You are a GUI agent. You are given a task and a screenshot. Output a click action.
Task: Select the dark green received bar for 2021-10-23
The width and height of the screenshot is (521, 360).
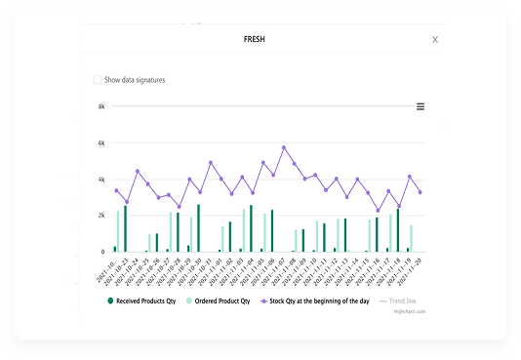coord(125,229)
